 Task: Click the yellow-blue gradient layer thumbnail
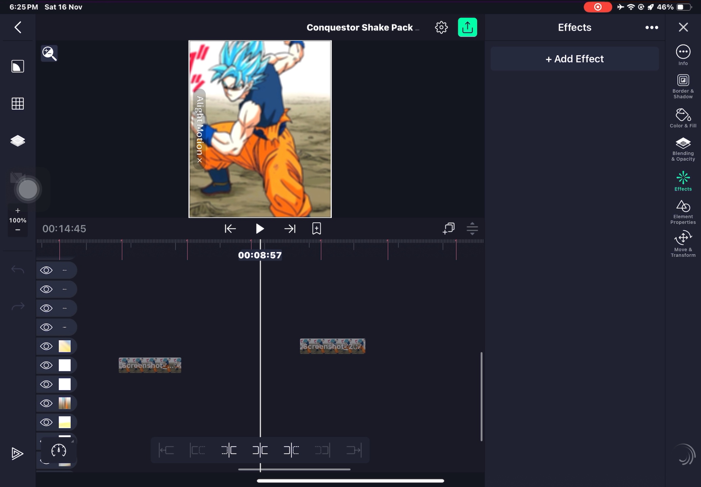click(x=65, y=346)
